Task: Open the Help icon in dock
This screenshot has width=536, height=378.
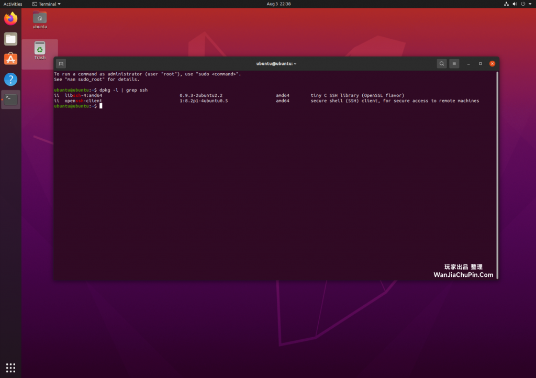Action: click(10, 79)
